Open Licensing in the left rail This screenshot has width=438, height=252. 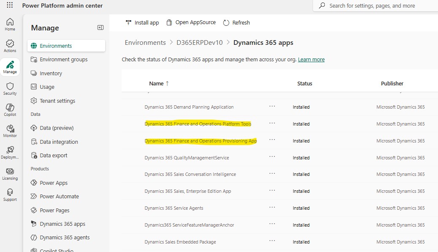click(10, 174)
